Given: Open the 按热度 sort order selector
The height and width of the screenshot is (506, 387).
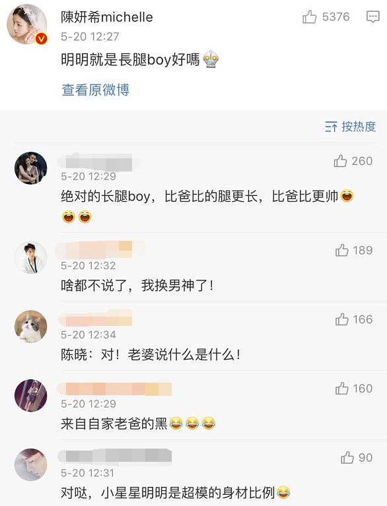Looking at the screenshot, I should 351,127.
